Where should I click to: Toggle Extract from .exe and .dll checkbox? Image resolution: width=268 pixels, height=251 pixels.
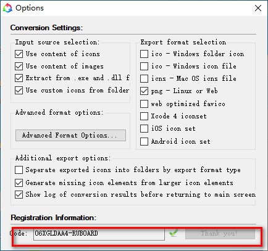(19, 78)
